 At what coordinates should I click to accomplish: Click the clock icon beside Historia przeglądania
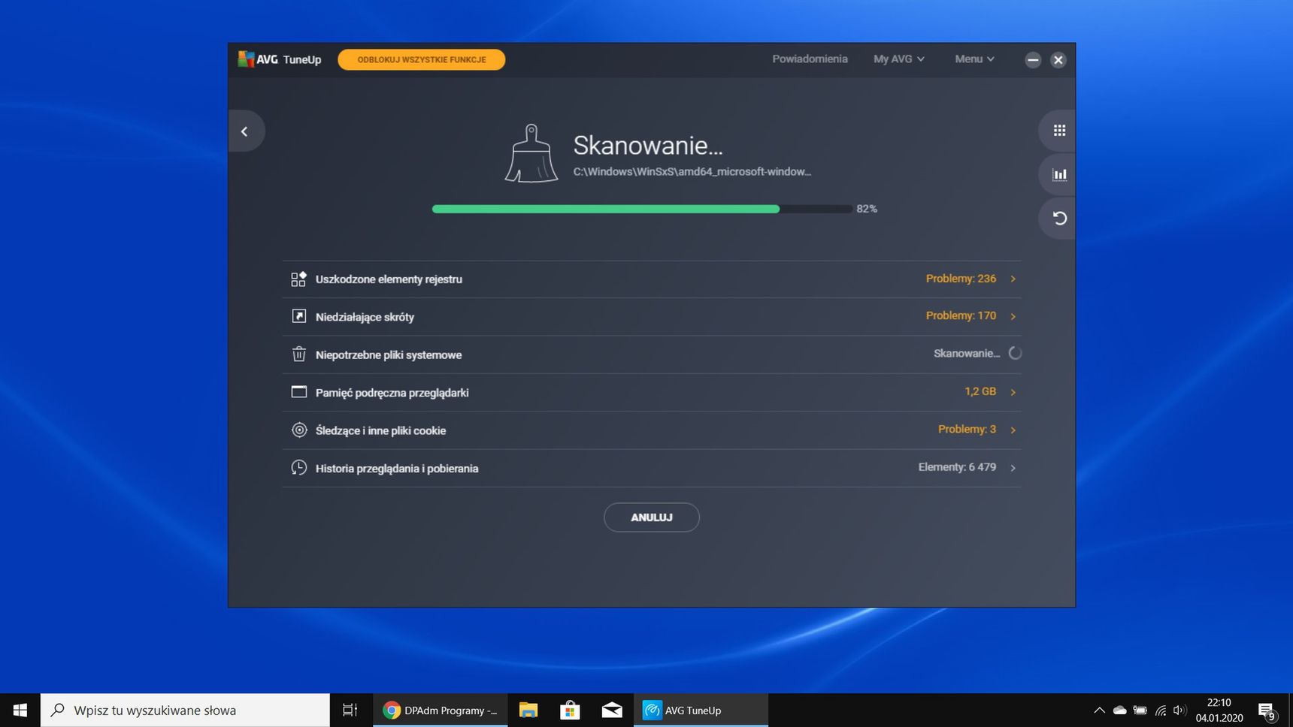(x=298, y=468)
